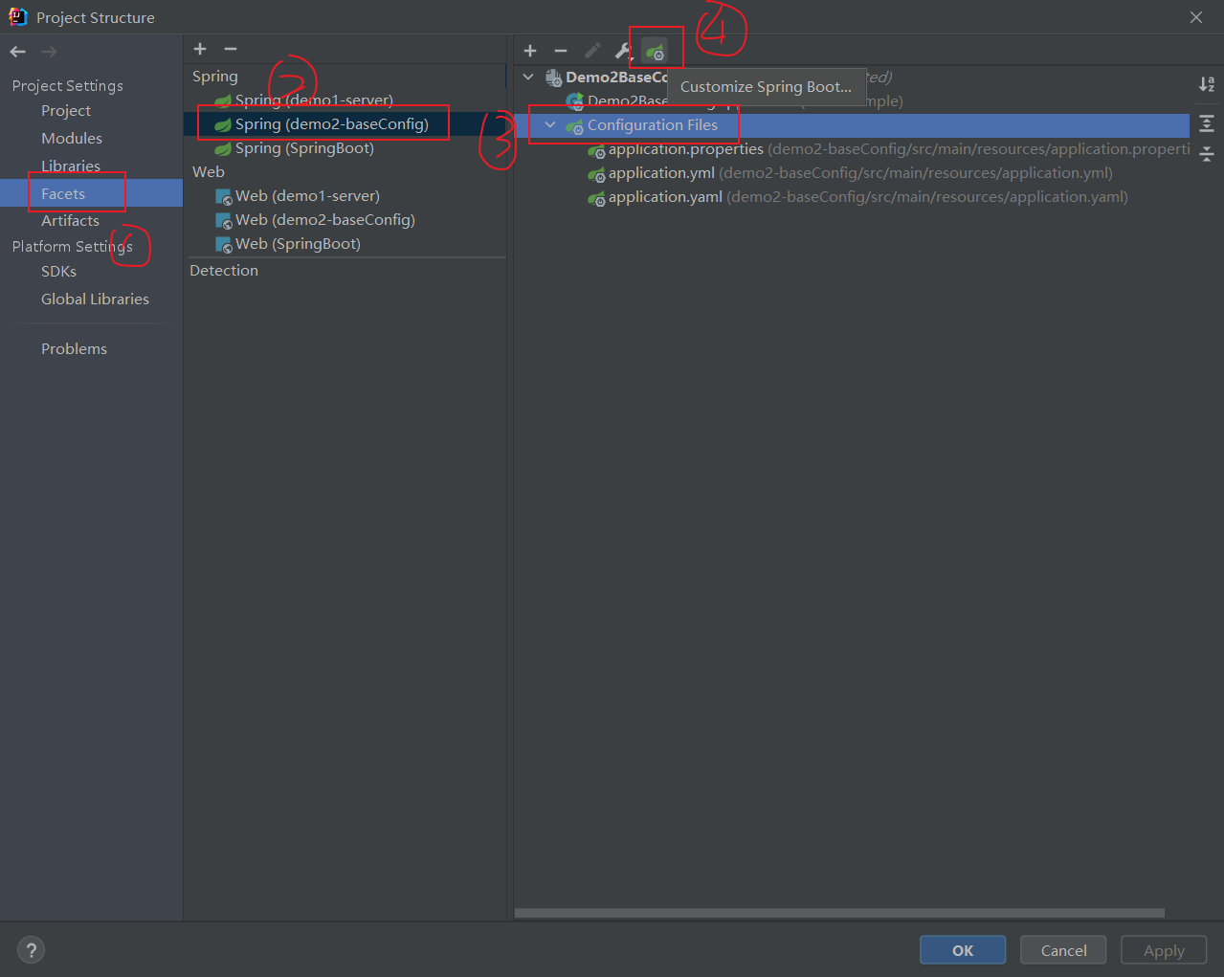
Task: Click Web icon of SpringBoot facet
Action: (x=224, y=245)
